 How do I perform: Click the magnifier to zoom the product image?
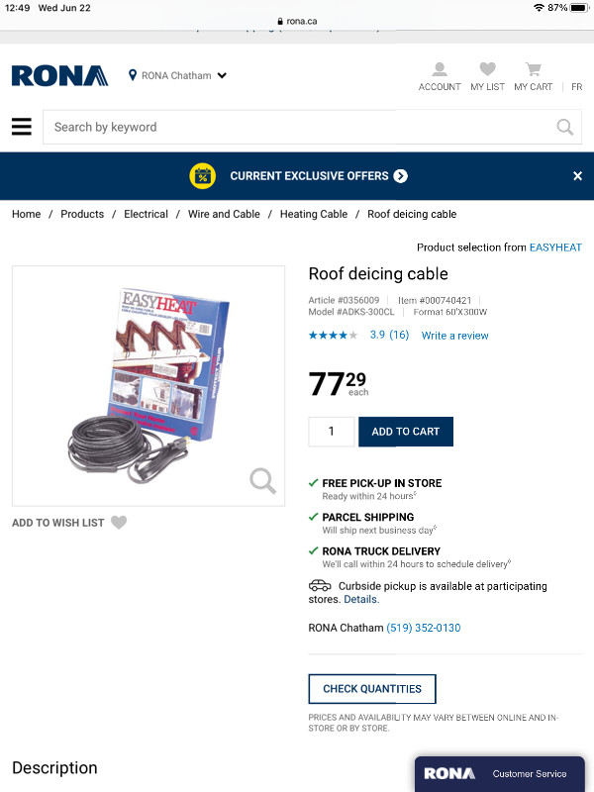coord(261,480)
